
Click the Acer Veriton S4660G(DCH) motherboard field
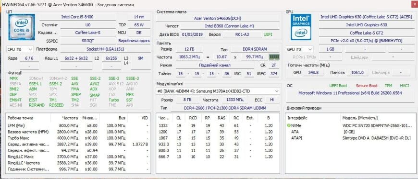point(218,18)
